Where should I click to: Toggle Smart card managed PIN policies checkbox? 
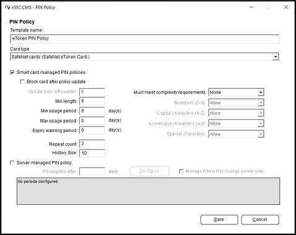click(12, 72)
